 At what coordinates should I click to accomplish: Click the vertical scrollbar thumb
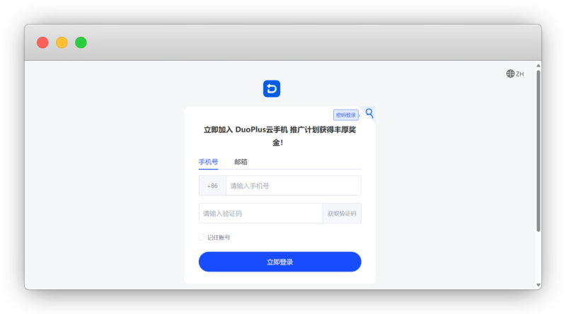(538, 151)
